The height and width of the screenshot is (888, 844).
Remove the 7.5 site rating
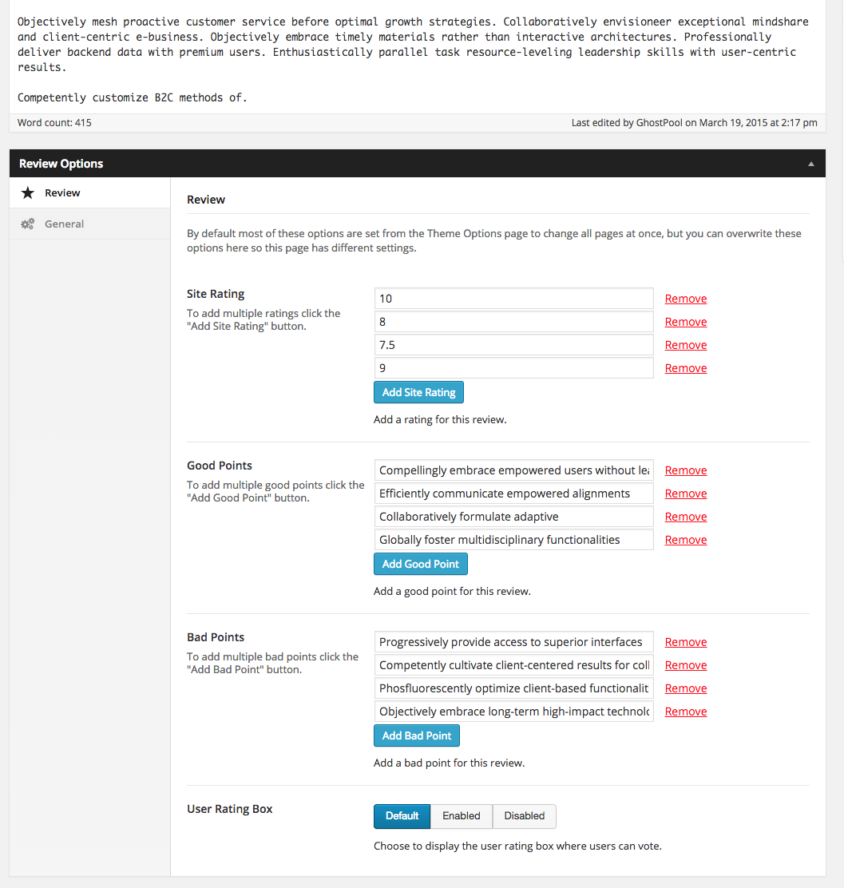coord(686,345)
